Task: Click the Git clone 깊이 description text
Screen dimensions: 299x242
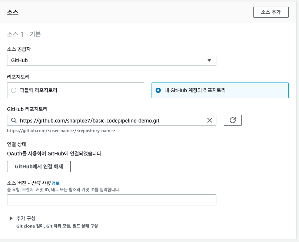Action: (57, 226)
